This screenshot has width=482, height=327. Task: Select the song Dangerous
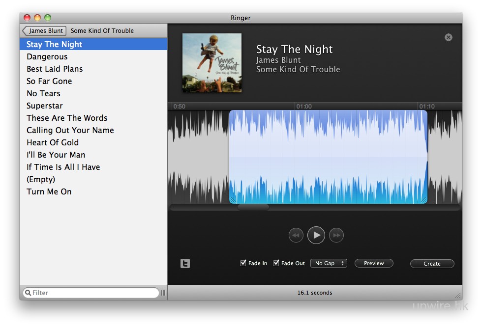(x=47, y=56)
